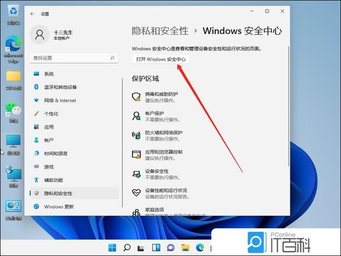This screenshot has height=256, width=341.
Task: Open Widgets on taskbar
Action: coord(156,248)
